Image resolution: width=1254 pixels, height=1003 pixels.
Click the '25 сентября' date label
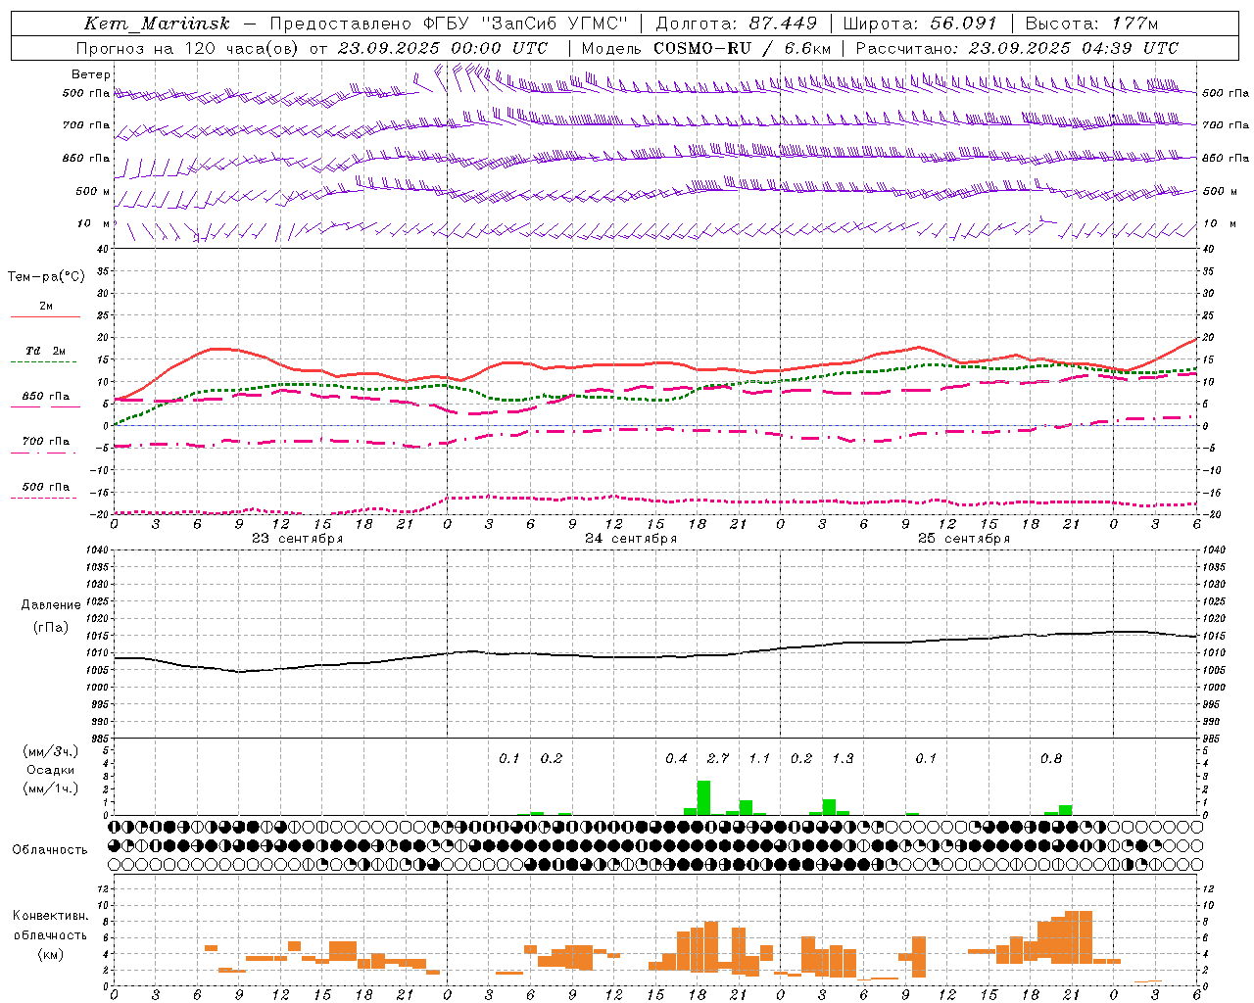[x=964, y=539]
